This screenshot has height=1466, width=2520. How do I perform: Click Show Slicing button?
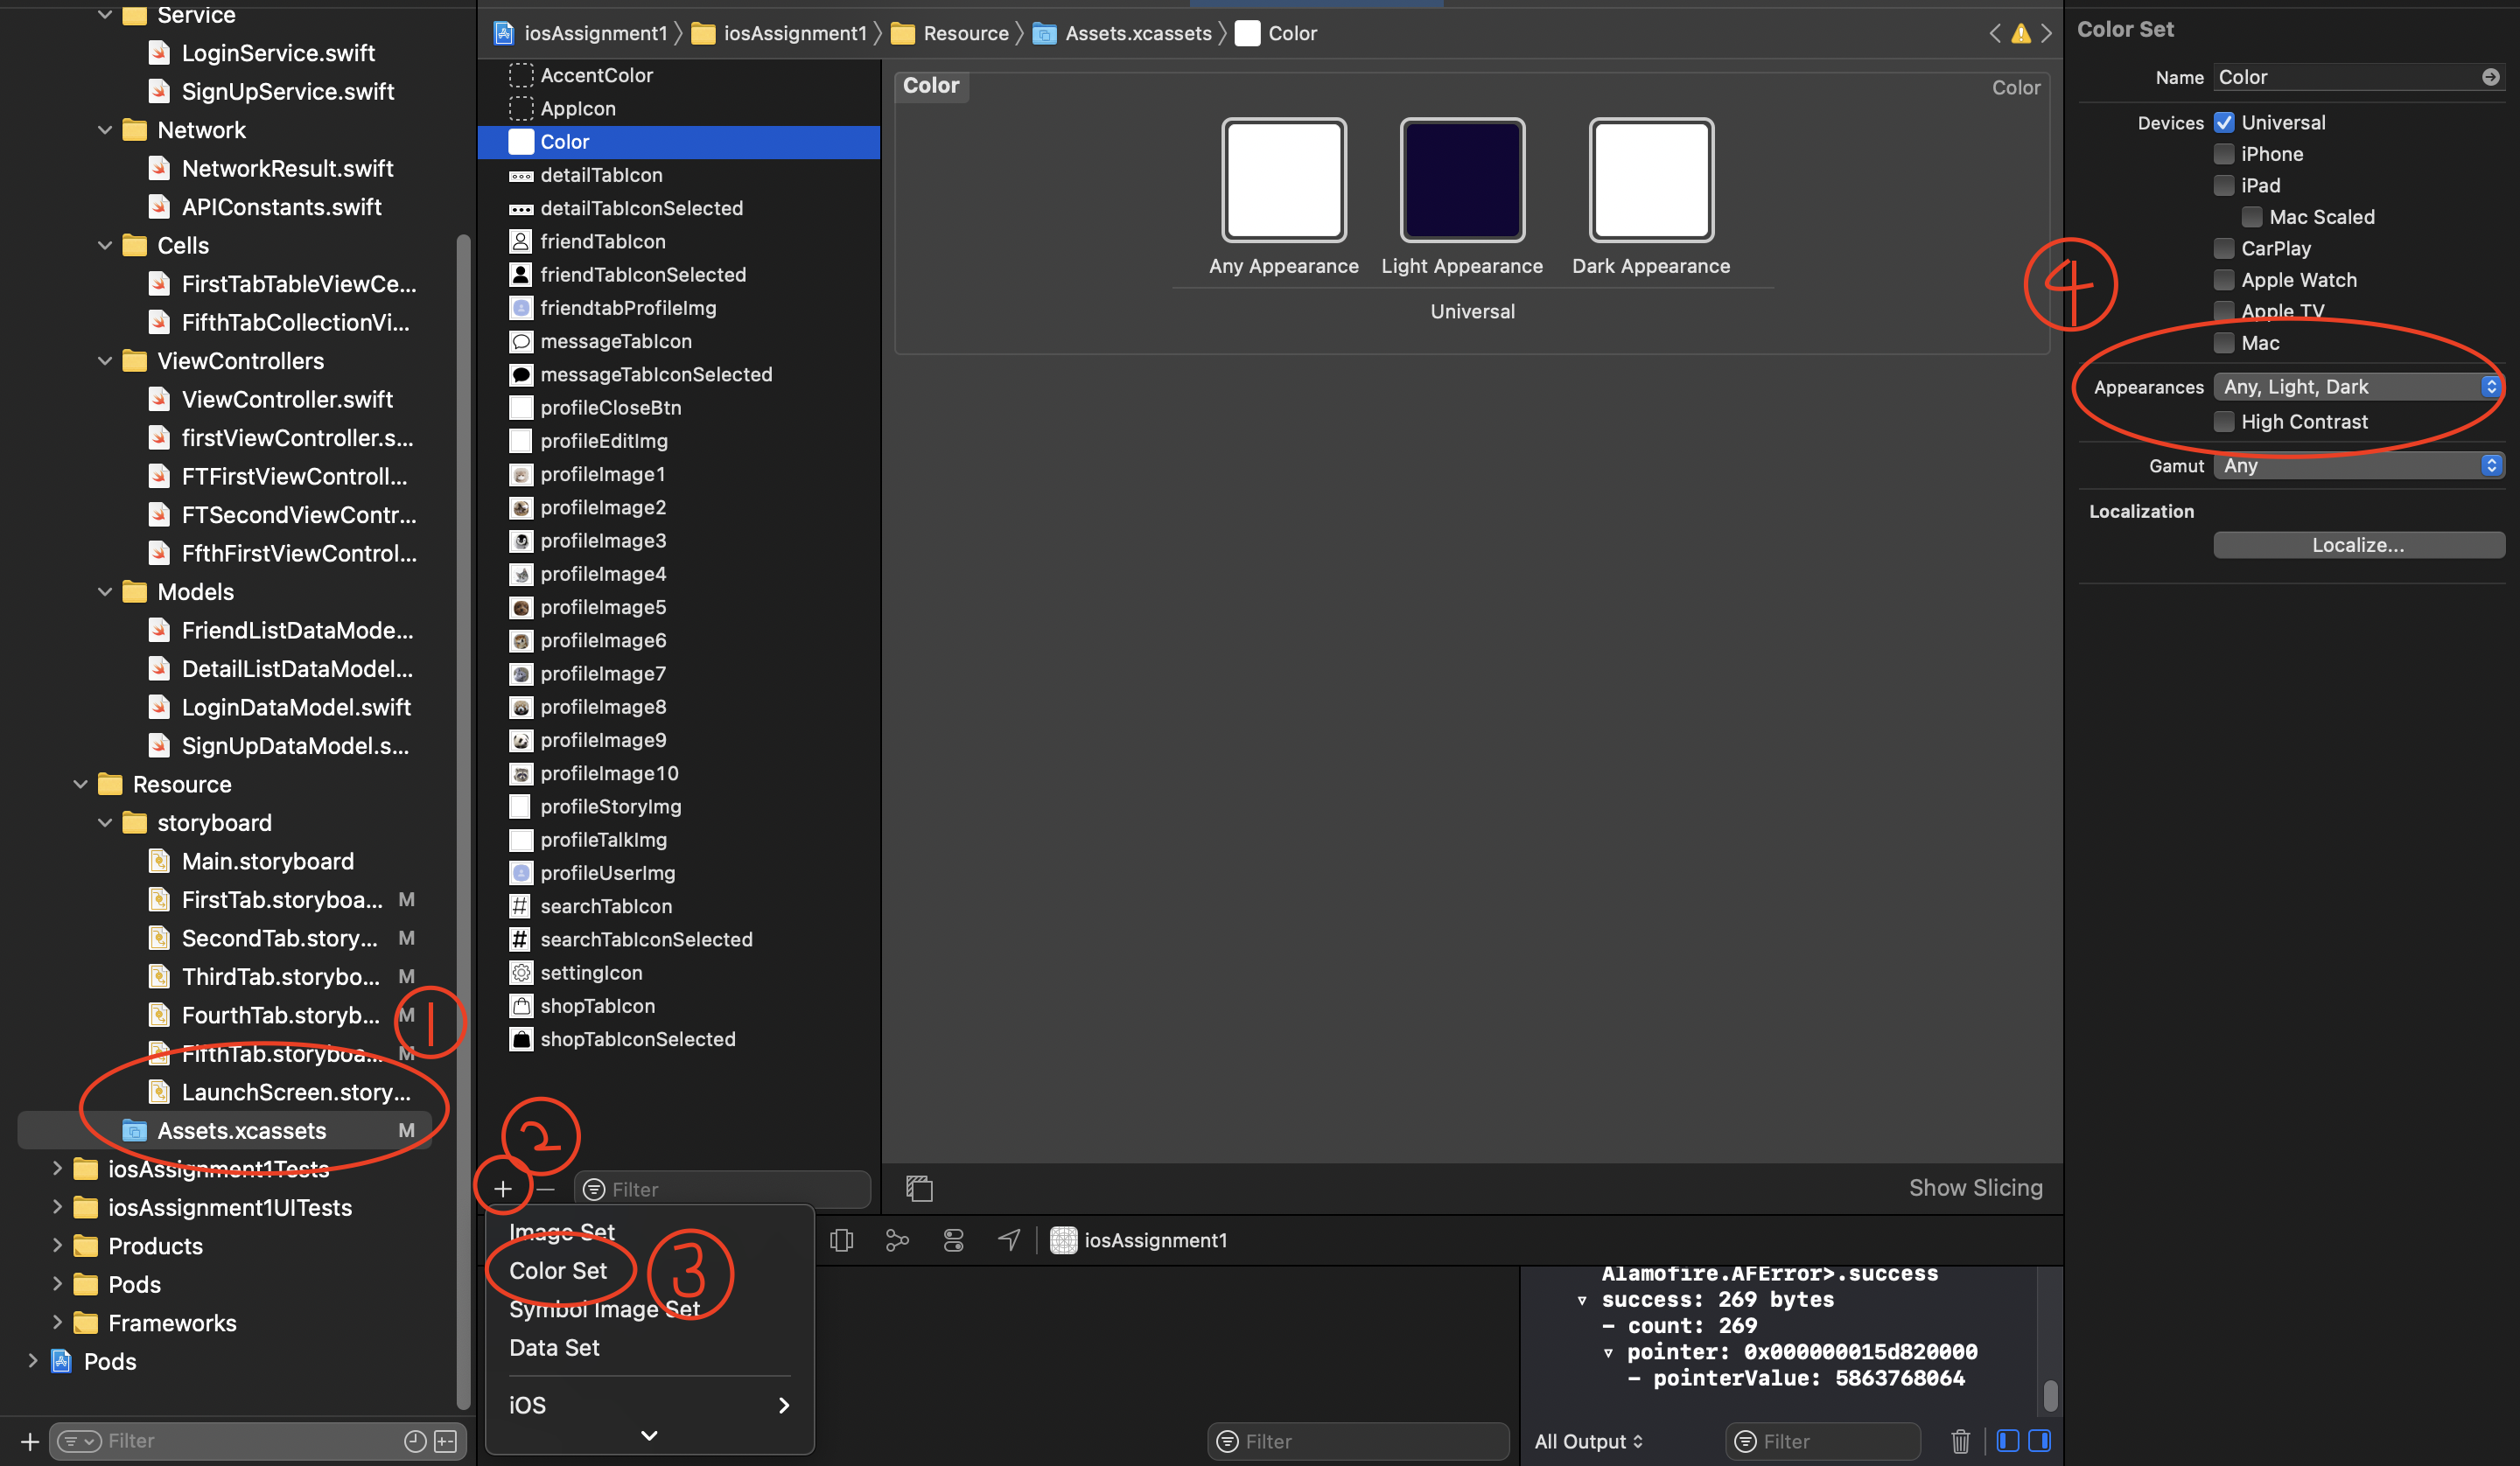click(x=1975, y=1188)
